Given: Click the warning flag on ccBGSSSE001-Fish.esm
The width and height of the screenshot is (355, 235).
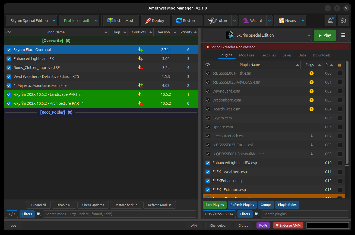Looking at the screenshot, I should pyautogui.click(x=312, y=73).
